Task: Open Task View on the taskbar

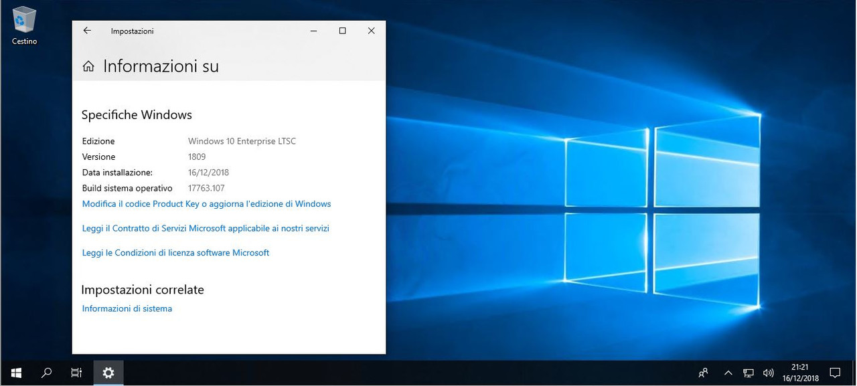Action: pyautogui.click(x=77, y=373)
